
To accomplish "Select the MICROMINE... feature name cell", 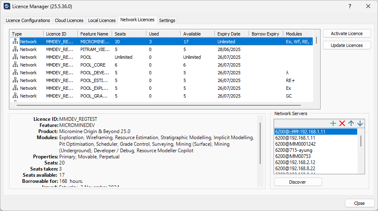I will [x=95, y=42].
